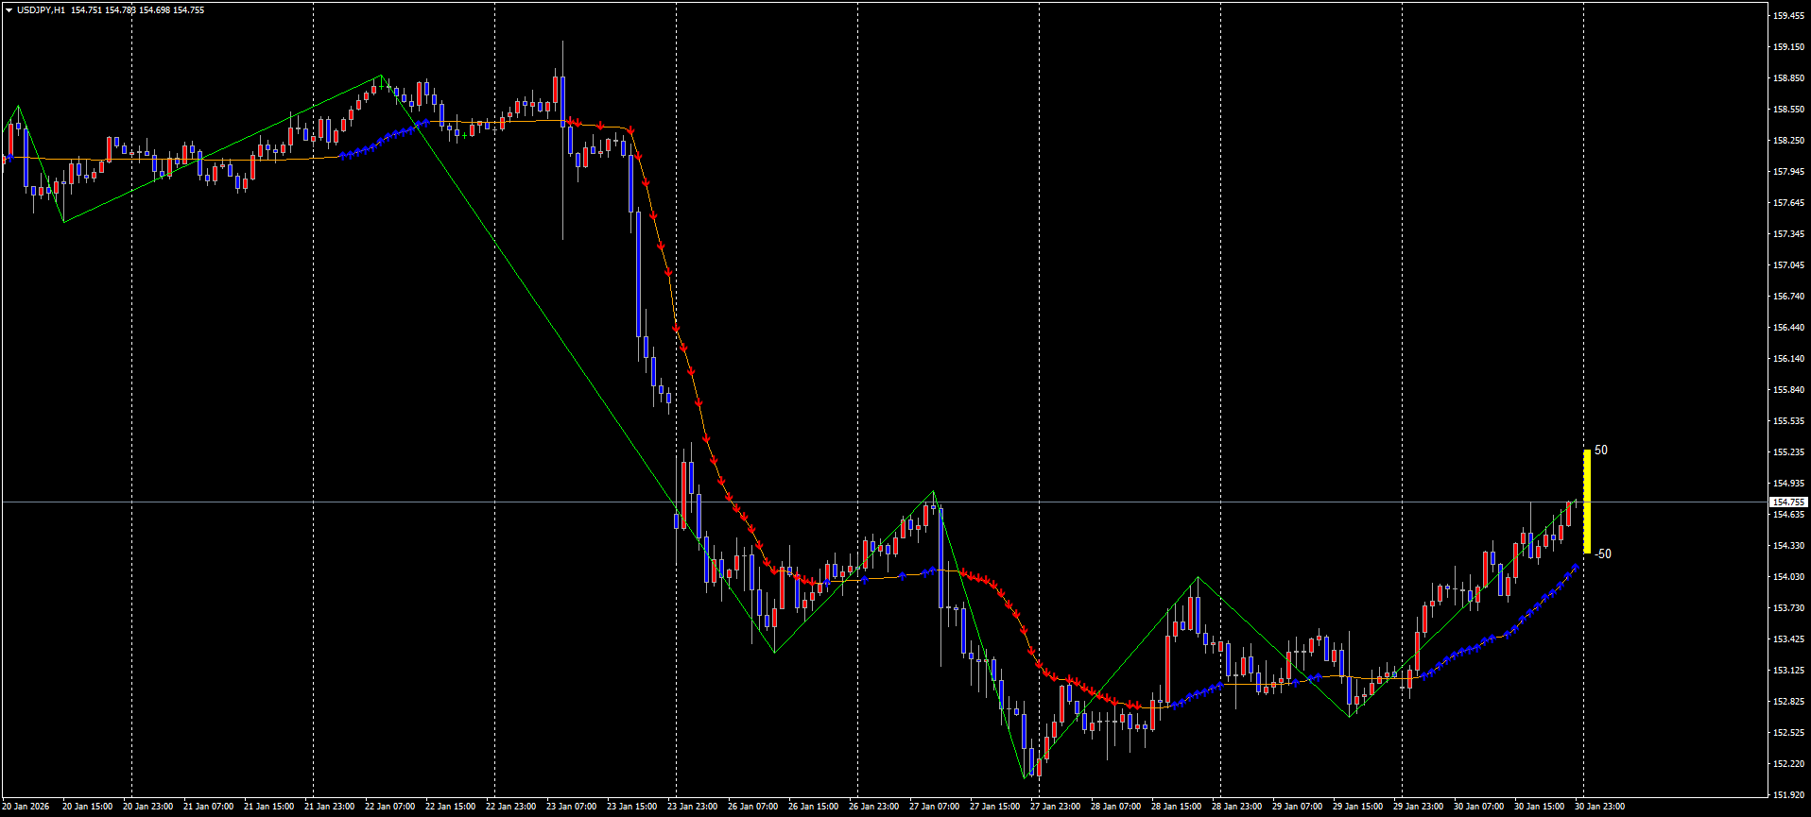This screenshot has height=817, width=1811.
Task: Click the highlighted 154.755 current price tag
Action: coord(1786,502)
